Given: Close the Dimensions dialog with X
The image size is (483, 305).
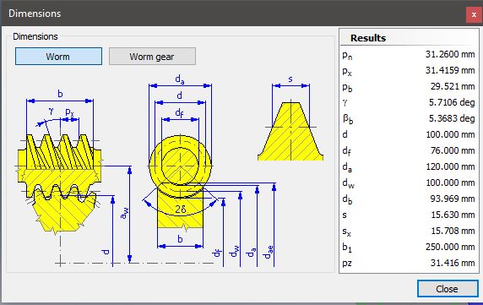Looking at the screenshot, I should tap(474, 14).
